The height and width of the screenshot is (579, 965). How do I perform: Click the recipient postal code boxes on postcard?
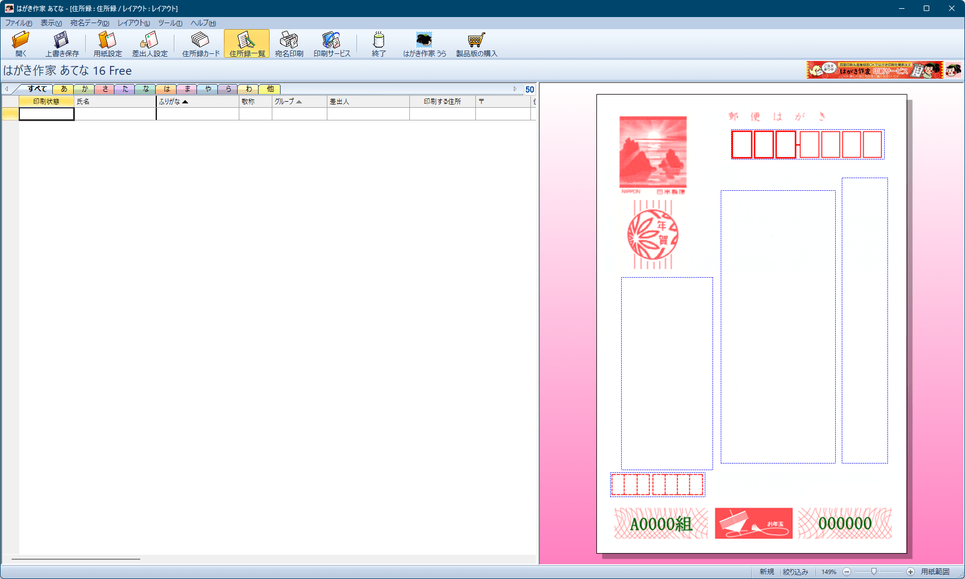point(808,144)
